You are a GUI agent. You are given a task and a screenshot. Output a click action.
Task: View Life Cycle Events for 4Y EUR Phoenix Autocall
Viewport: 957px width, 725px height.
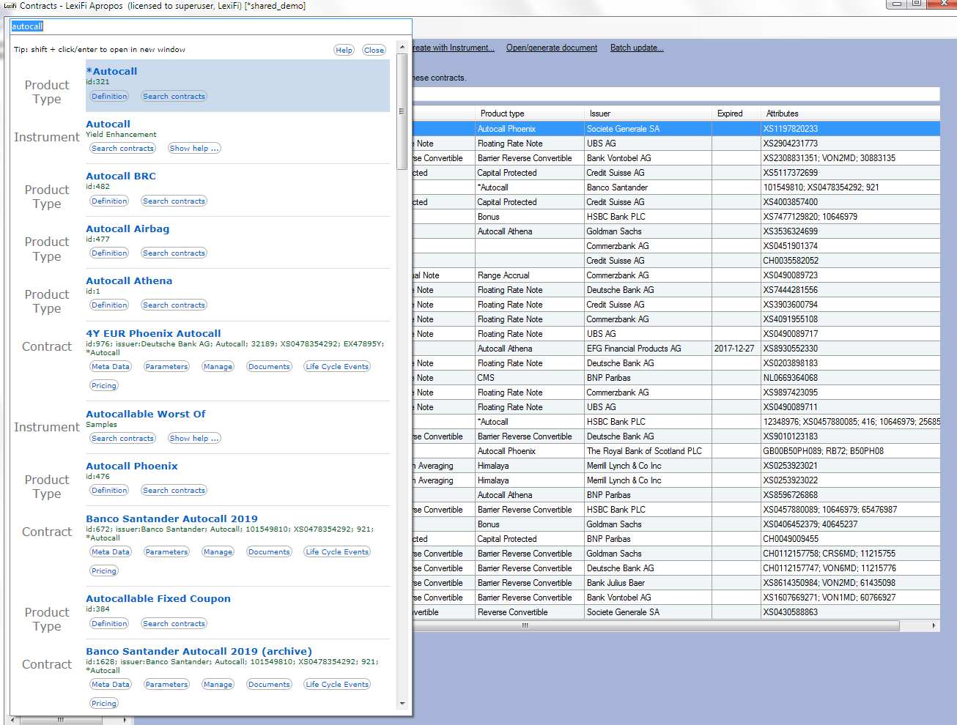[x=337, y=367]
